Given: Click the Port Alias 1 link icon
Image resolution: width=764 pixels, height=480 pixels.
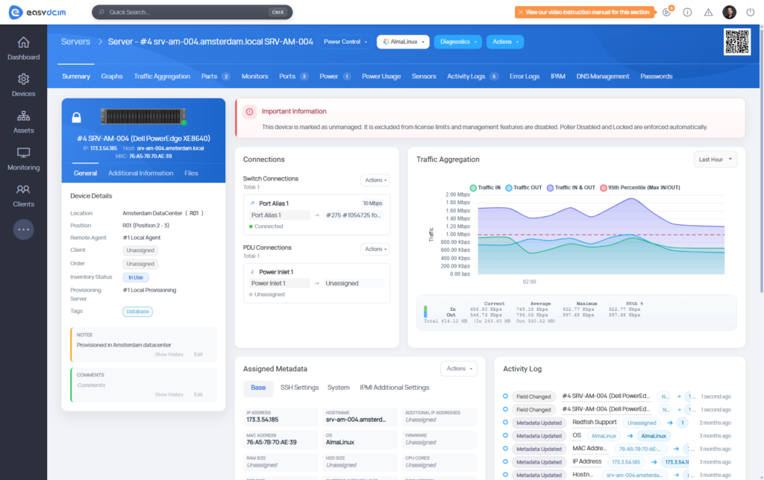Looking at the screenshot, I should tap(252, 203).
